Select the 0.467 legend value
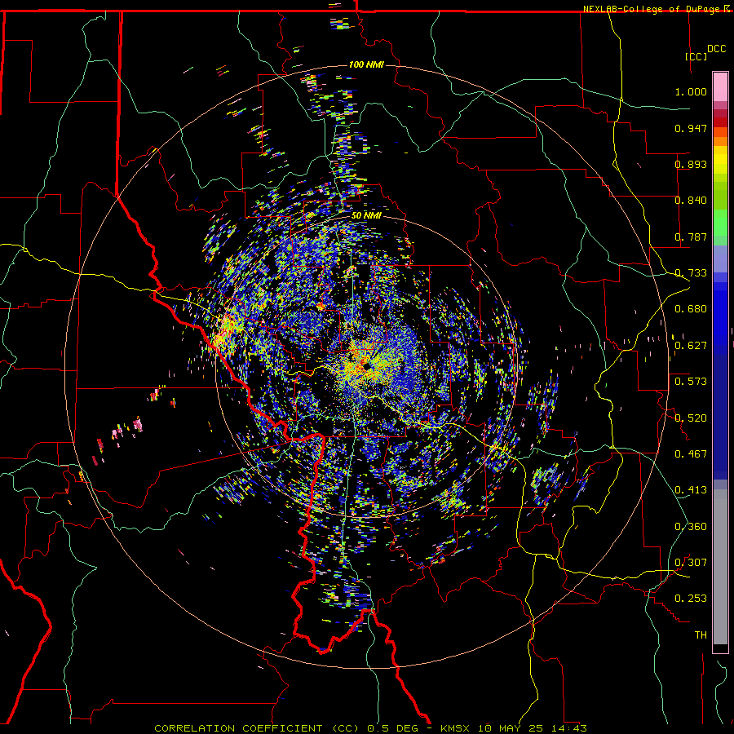 pos(691,453)
